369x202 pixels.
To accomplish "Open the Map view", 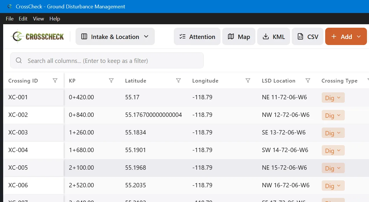I will 239,36.
